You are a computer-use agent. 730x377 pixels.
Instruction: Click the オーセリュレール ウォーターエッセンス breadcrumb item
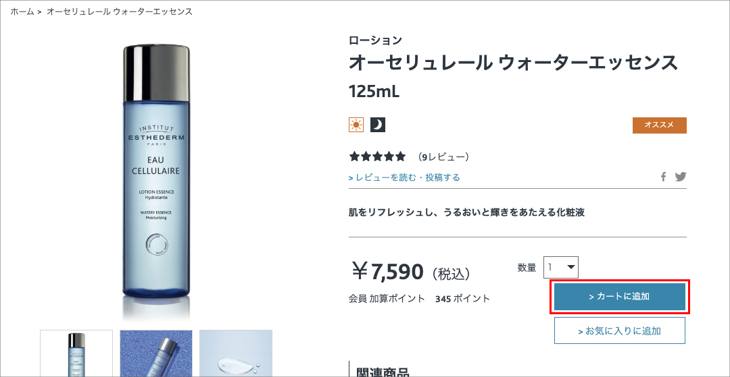120,11
